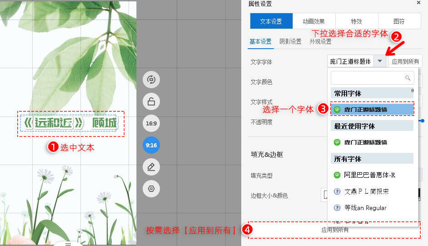428x246 pixels.
Task: Click the search magnifier in font list
Action: point(408,78)
